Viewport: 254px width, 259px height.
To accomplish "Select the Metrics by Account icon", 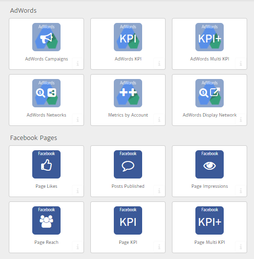I will tap(128, 93).
